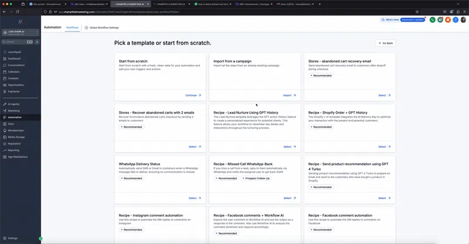Bookmark page with the star icon

coord(417,12)
